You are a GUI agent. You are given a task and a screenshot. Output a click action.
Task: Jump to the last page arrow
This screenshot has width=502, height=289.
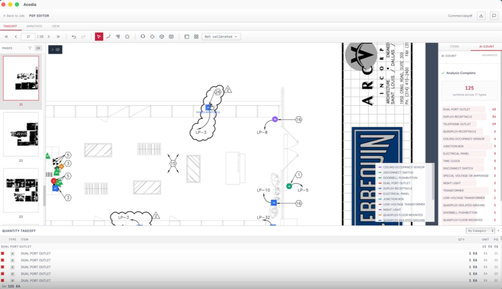click(x=58, y=37)
